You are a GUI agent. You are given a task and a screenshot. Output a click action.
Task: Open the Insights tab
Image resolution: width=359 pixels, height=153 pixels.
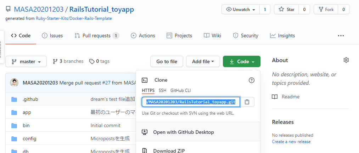282,35
